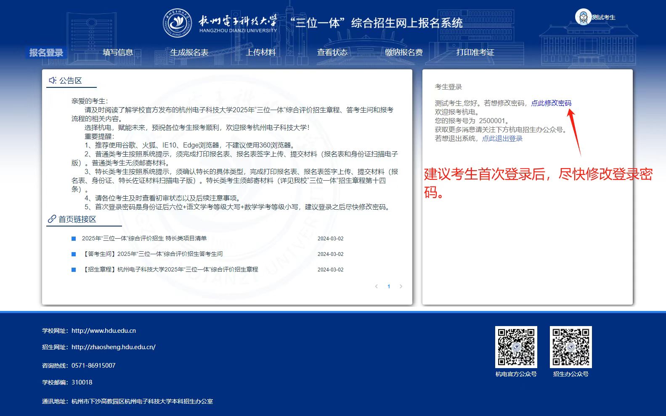Click blue bullet beside 特长类项目清单 link
This screenshot has width=666, height=416.
74,239
